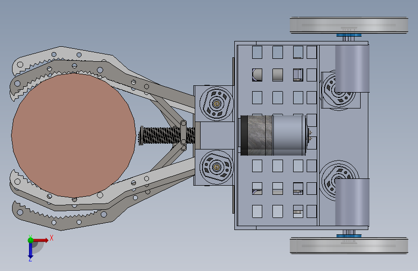The image size is (418, 271).
Task: Select the blue hub on the bottom wheel
Action: [x=349, y=235]
